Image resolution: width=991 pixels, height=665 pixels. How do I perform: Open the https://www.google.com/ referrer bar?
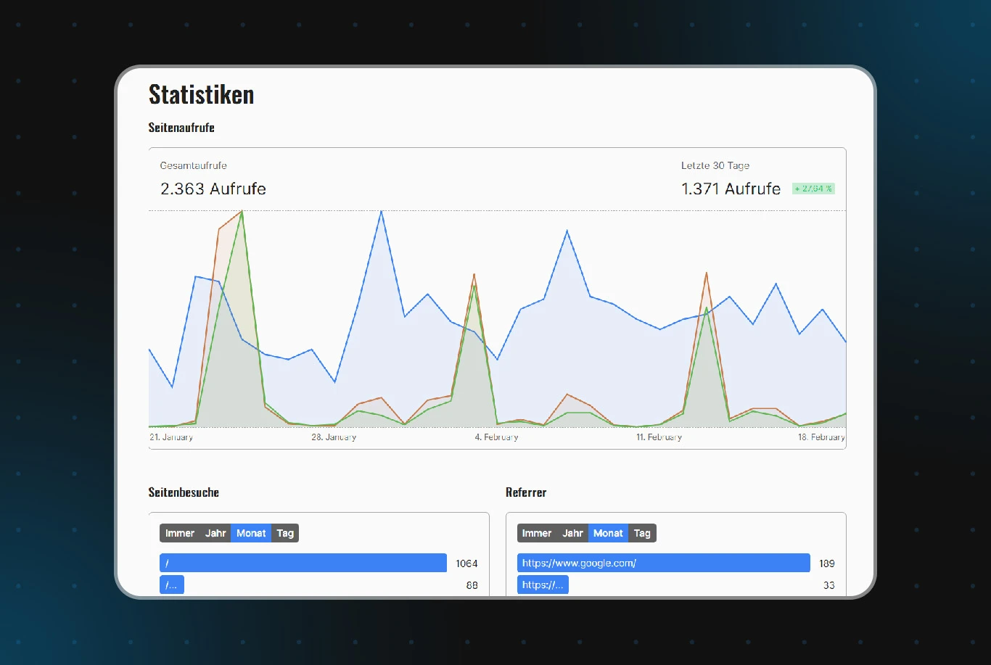(x=664, y=563)
